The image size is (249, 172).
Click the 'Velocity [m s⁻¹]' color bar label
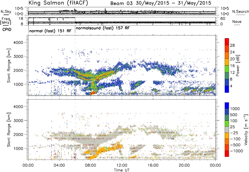[x=246, y=129]
